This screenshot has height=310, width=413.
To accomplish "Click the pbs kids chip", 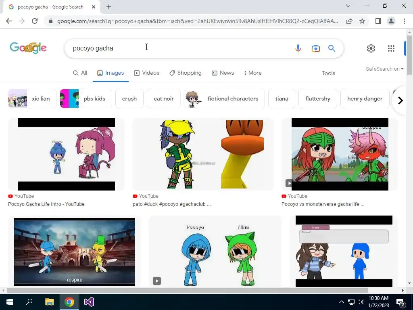I will [86, 98].
